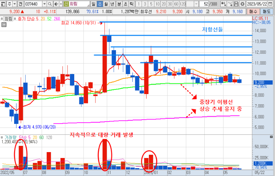Click the blue 70.61% value
275x176 pixels.
tap(92, 12)
